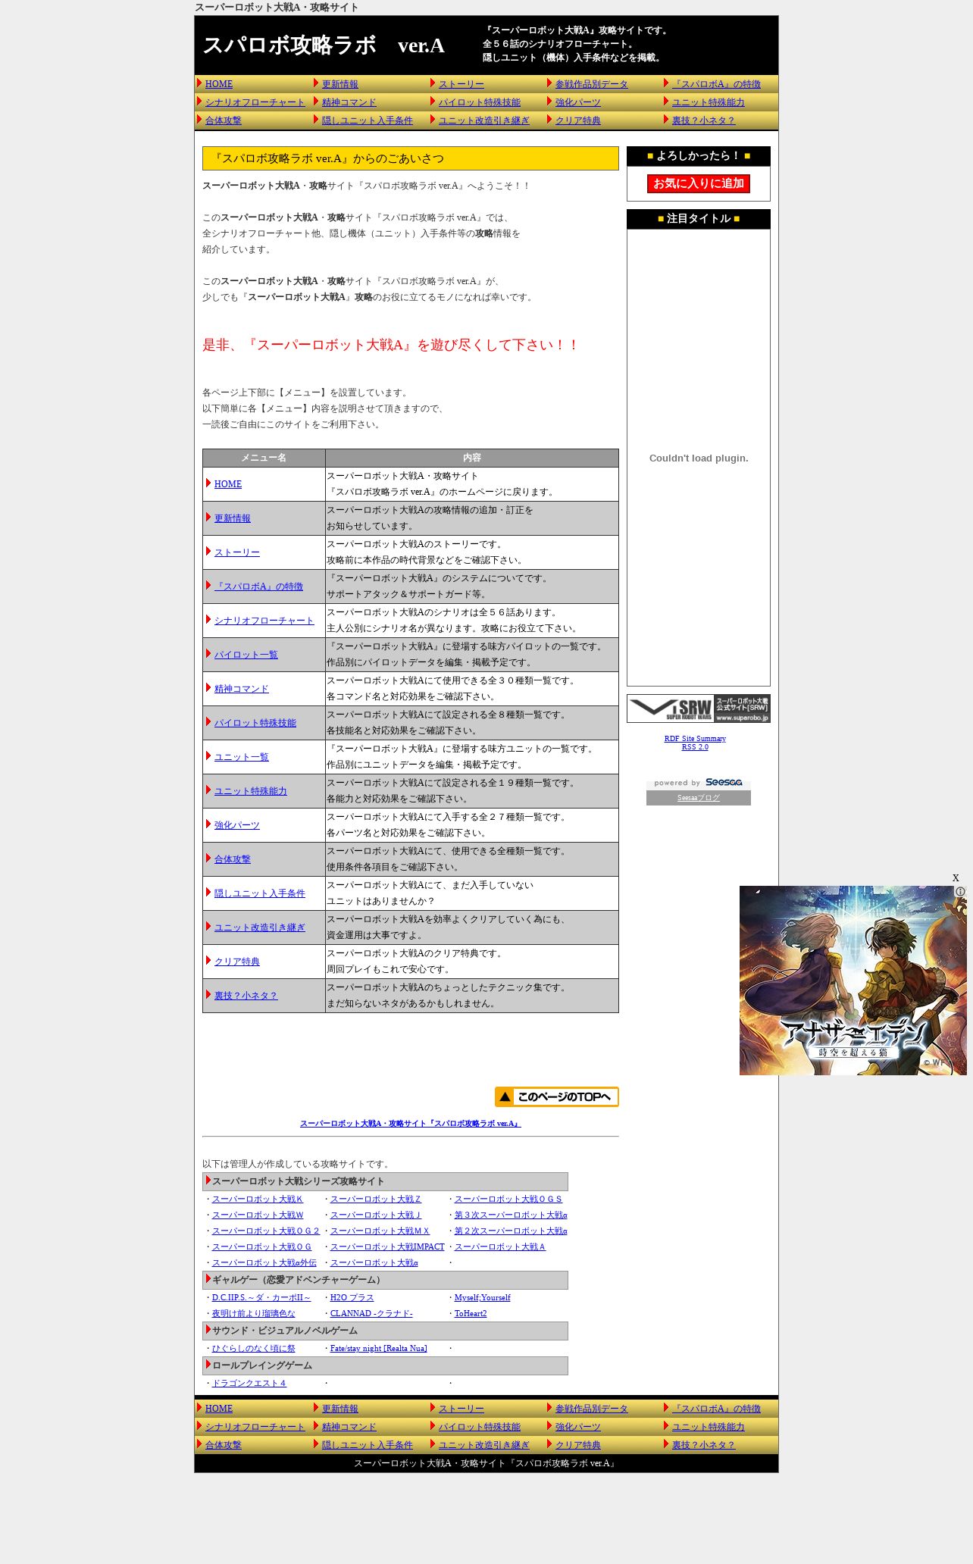The image size is (973, 1564).
Task: Click ストーリー link in the menu table
Action: tap(237, 552)
